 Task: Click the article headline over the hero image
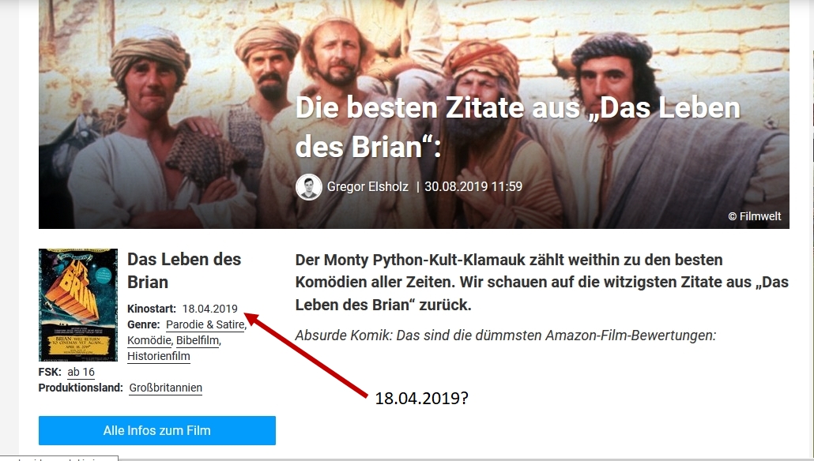click(x=518, y=127)
